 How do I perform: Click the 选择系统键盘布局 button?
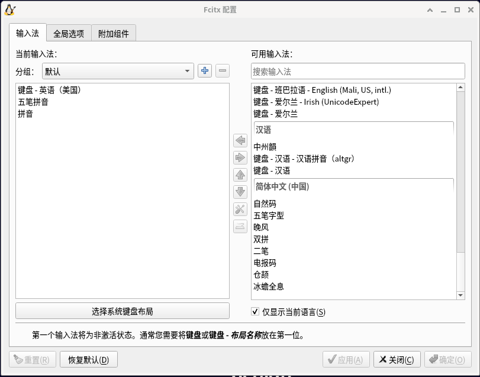123,311
